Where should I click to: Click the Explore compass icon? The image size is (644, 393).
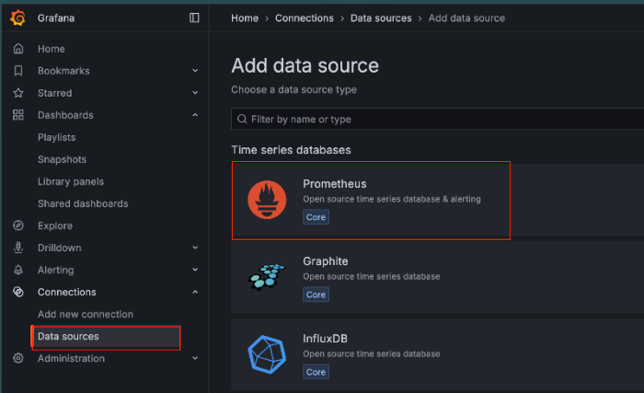pyautogui.click(x=18, y=225)
